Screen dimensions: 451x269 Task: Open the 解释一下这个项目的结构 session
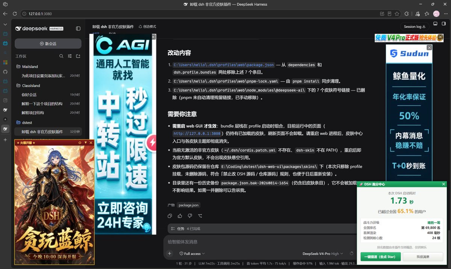[x=48, y=104]
